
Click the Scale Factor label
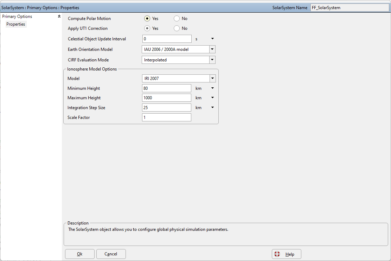[78, 118]
